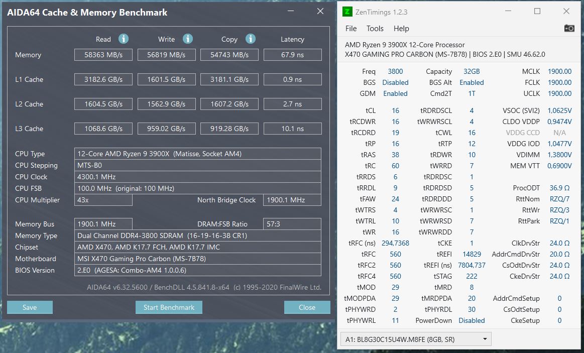Select L3 Cache read 1068.6 GB/s

point(103,129)
